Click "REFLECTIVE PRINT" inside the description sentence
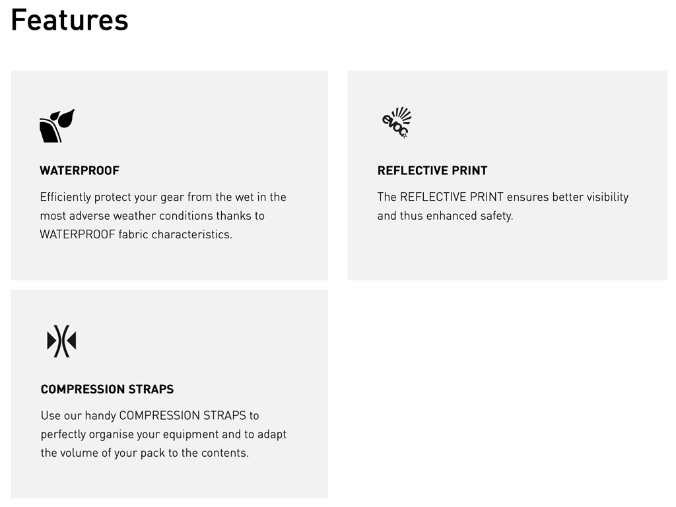Viewport: 676px width, 507px height. (x=452, y=197)
